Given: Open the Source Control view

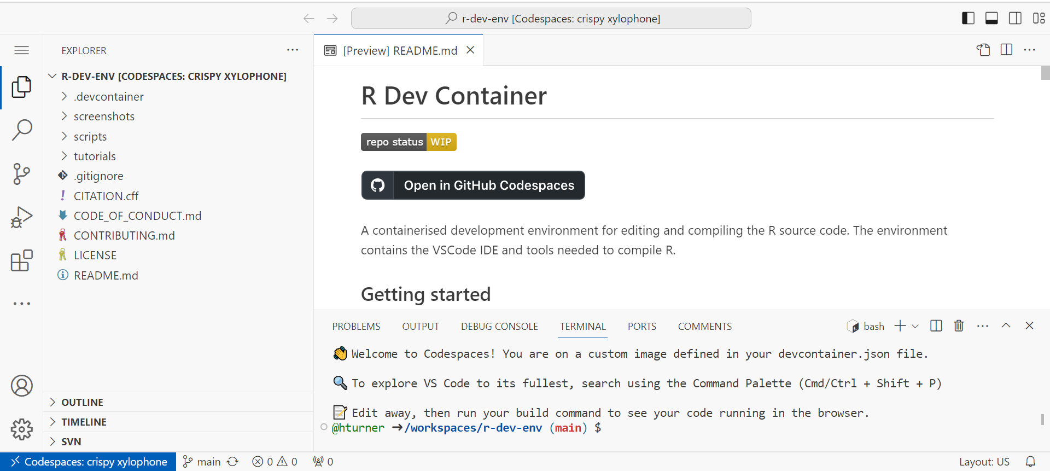Looking at the screenshot, I should (x=22, y=174).
